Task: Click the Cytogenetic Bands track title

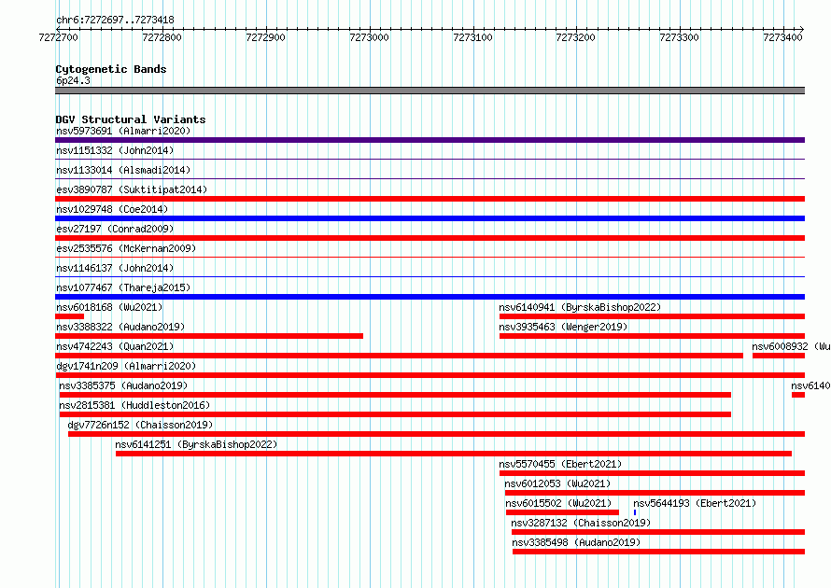Action: (x=111, y=69)
